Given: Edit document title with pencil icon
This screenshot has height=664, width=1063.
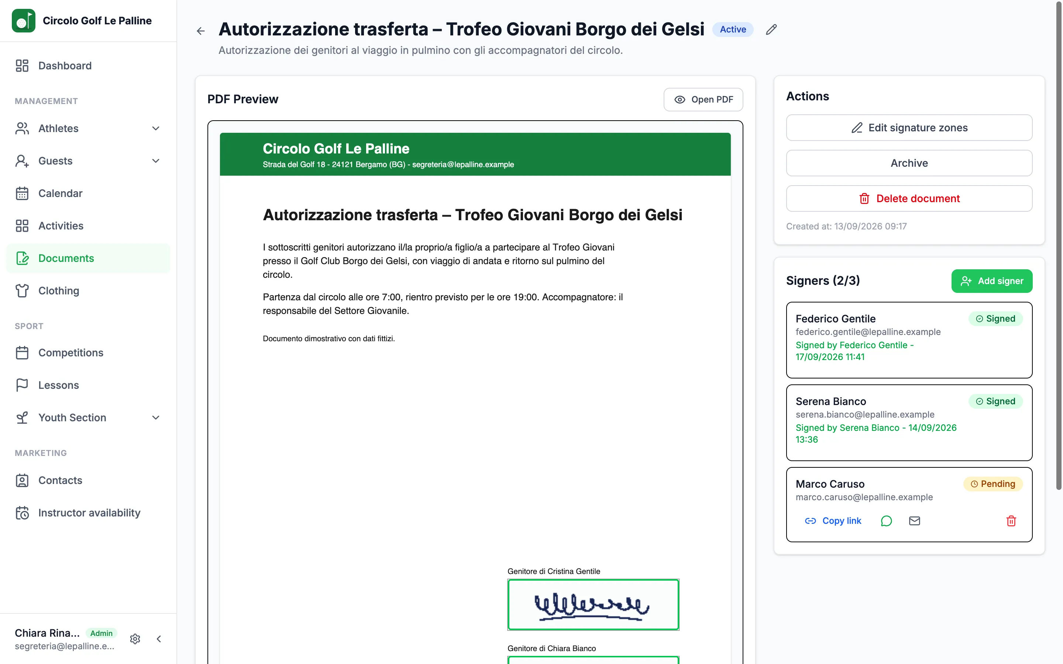Looking at the screenshot, I should point(771,30).
